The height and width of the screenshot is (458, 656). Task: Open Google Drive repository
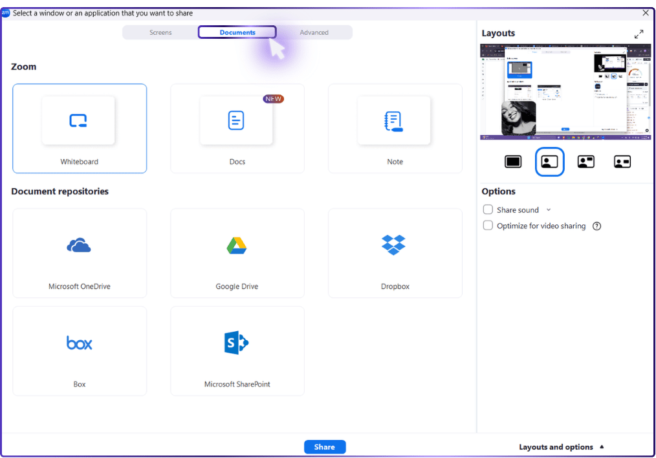(237, 253)
